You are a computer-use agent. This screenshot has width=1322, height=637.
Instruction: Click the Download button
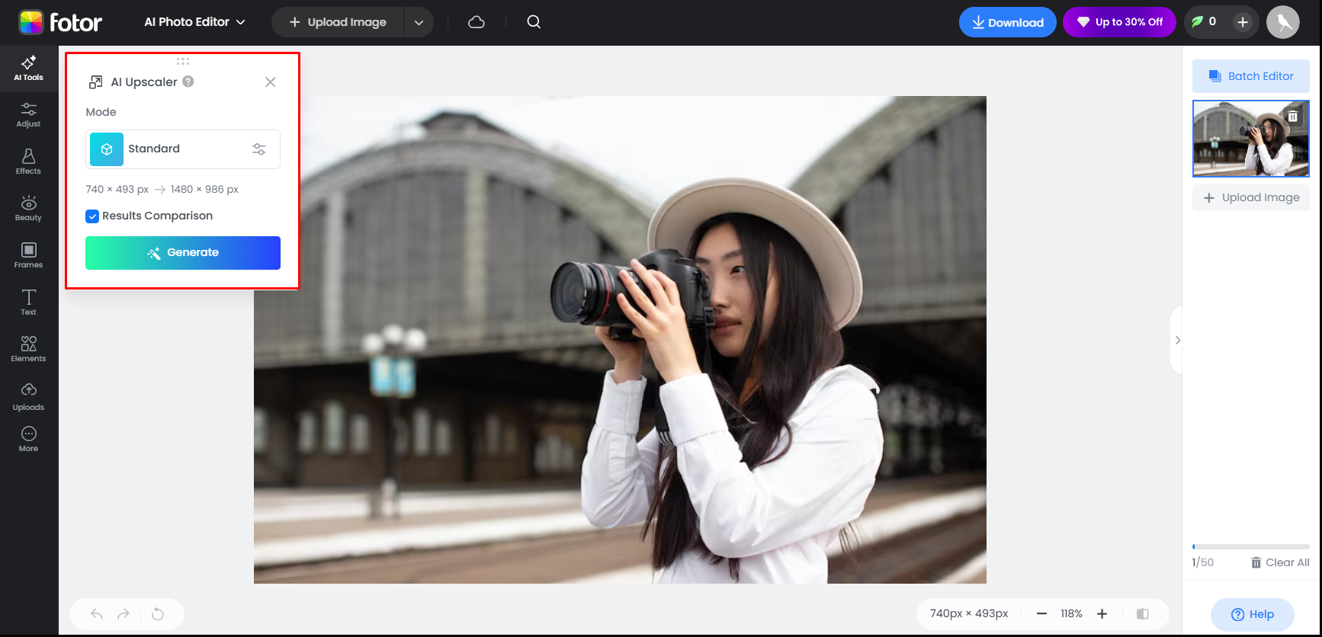pyautogui.click(x=1008, y=22)
